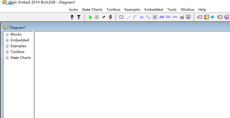Select State Charts label in the tree
230x118 pixels.
click(21, 58)
